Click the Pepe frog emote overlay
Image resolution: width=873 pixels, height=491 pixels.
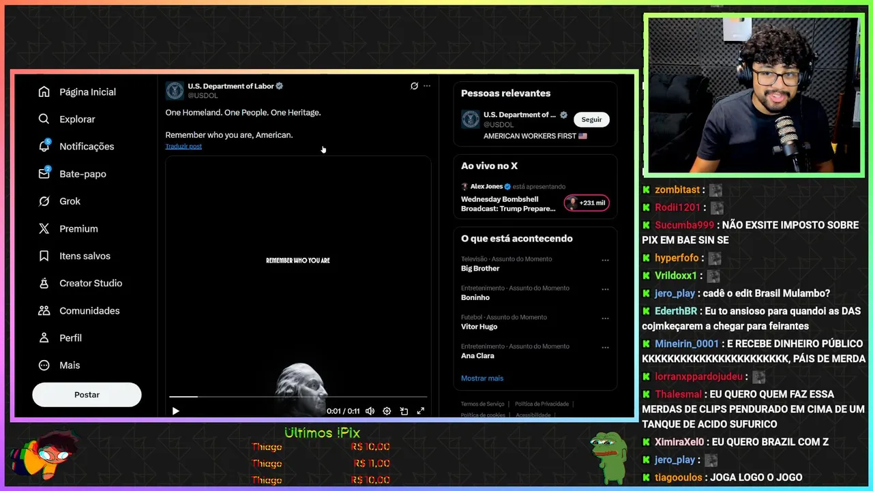click(x=609, y=458)
